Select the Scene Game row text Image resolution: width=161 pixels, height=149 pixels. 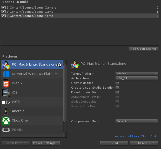(29, 12)
